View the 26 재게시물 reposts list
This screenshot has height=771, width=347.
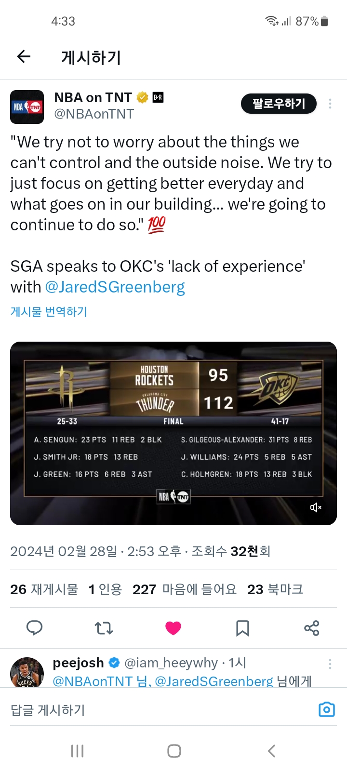pos(44,589)
